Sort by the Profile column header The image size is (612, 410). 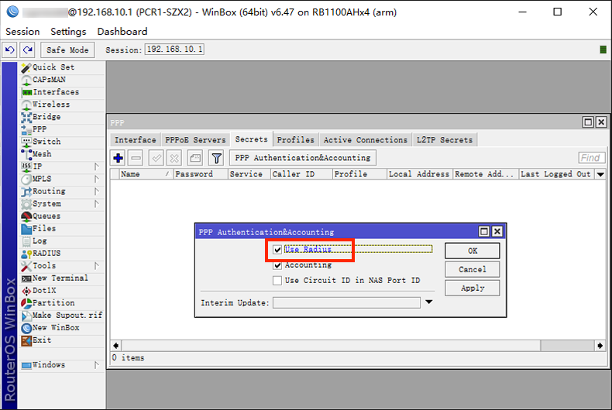pyautogui.click(x=359, y=174)
